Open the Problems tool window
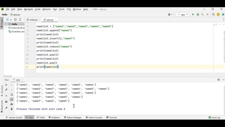This screenshot has height=127, width=225. point(54,117)
